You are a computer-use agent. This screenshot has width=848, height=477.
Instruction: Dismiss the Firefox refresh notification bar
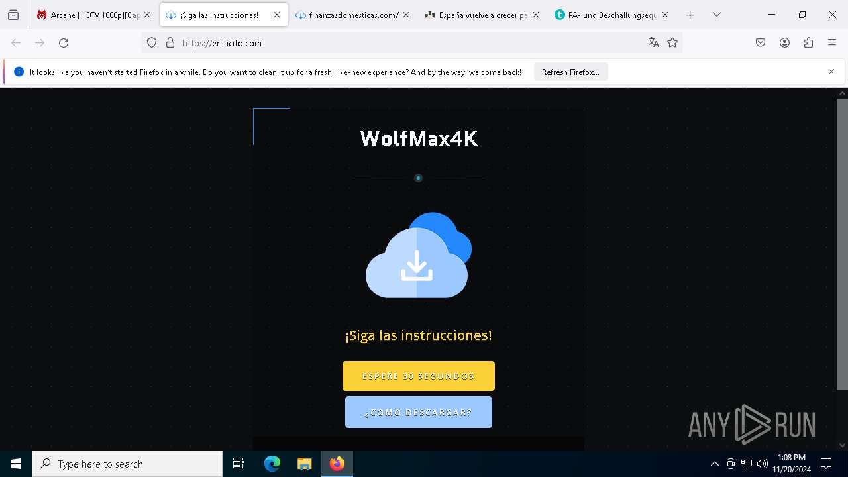[x=831, y=72]
